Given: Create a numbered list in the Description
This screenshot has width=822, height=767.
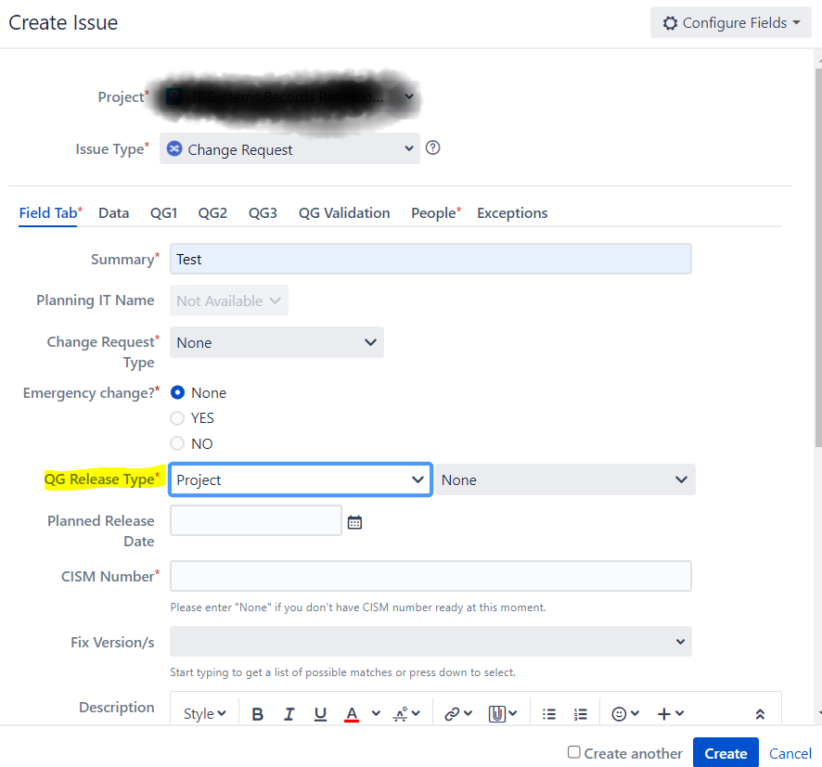Looking at the screenshot, I should (x=581, y=713).
